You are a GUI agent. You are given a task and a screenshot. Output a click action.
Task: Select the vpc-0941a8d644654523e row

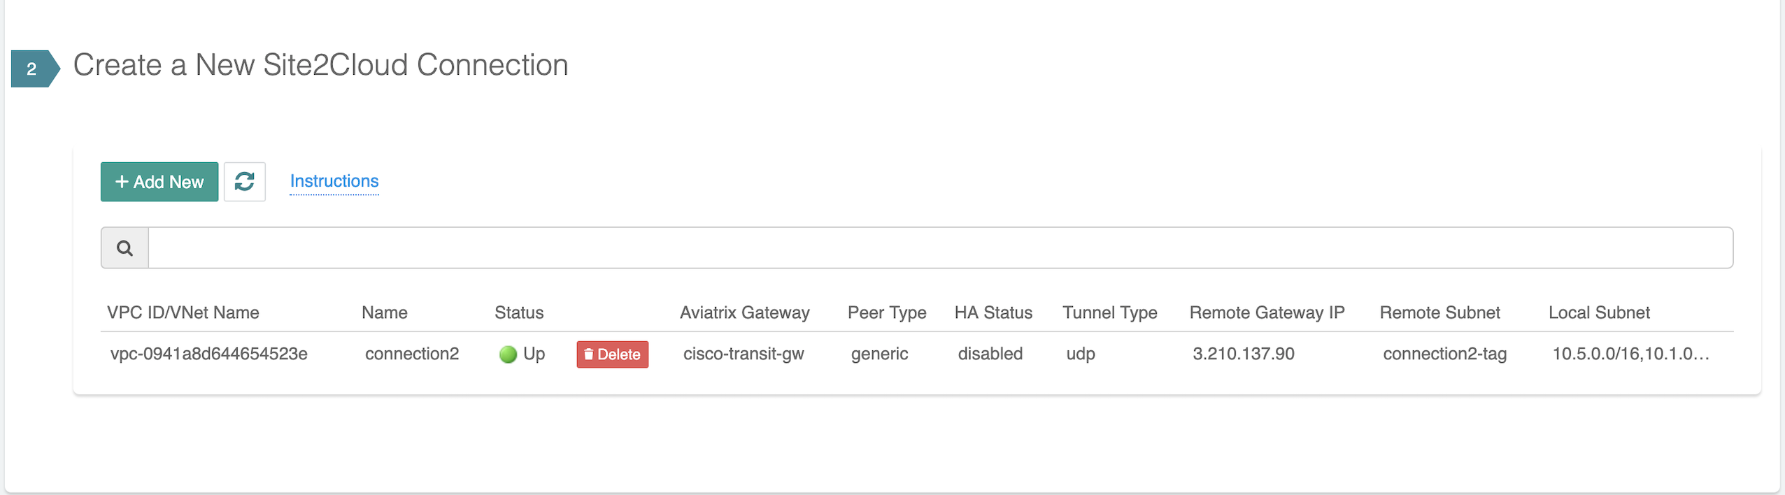(209, 354)
